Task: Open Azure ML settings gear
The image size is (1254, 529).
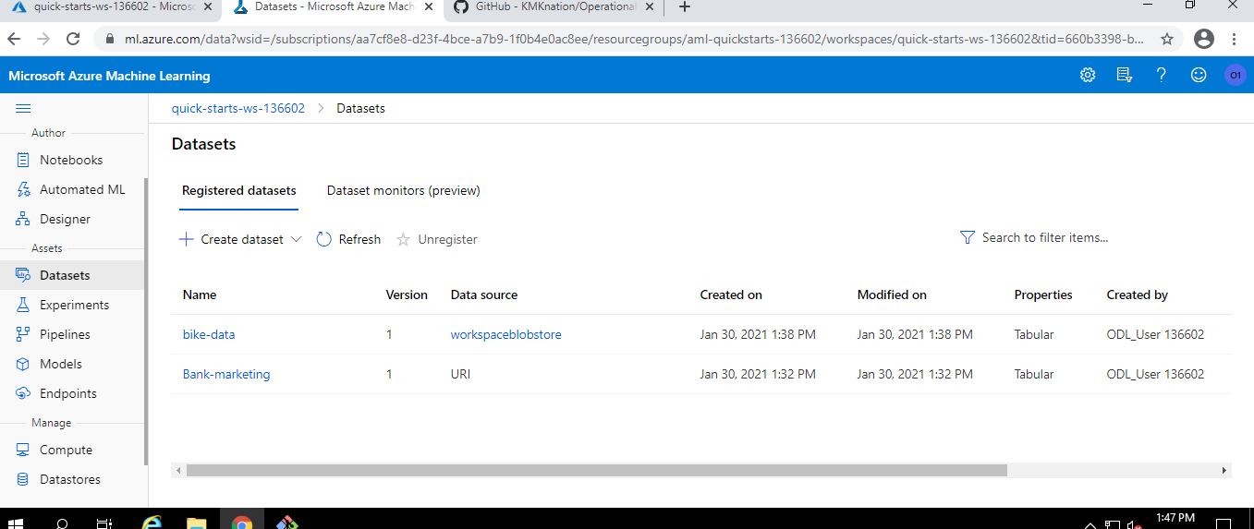Action: tap(1088, 76)
